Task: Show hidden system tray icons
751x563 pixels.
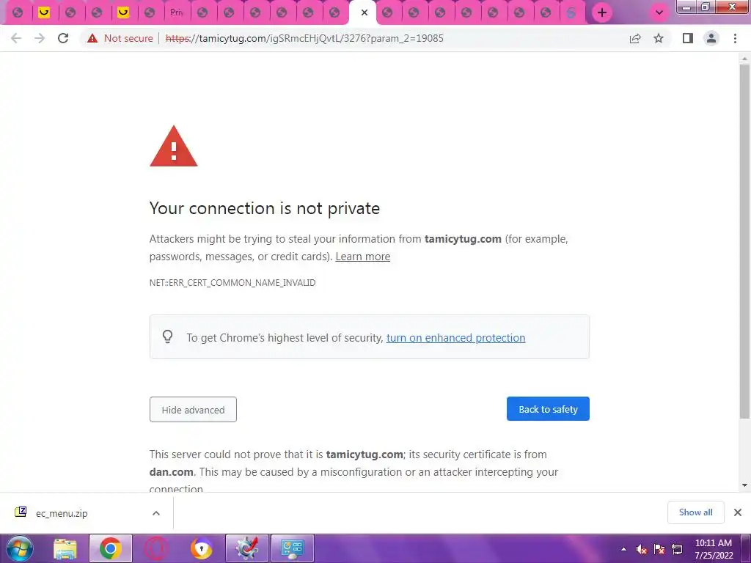Action: (x=623, y=549)
